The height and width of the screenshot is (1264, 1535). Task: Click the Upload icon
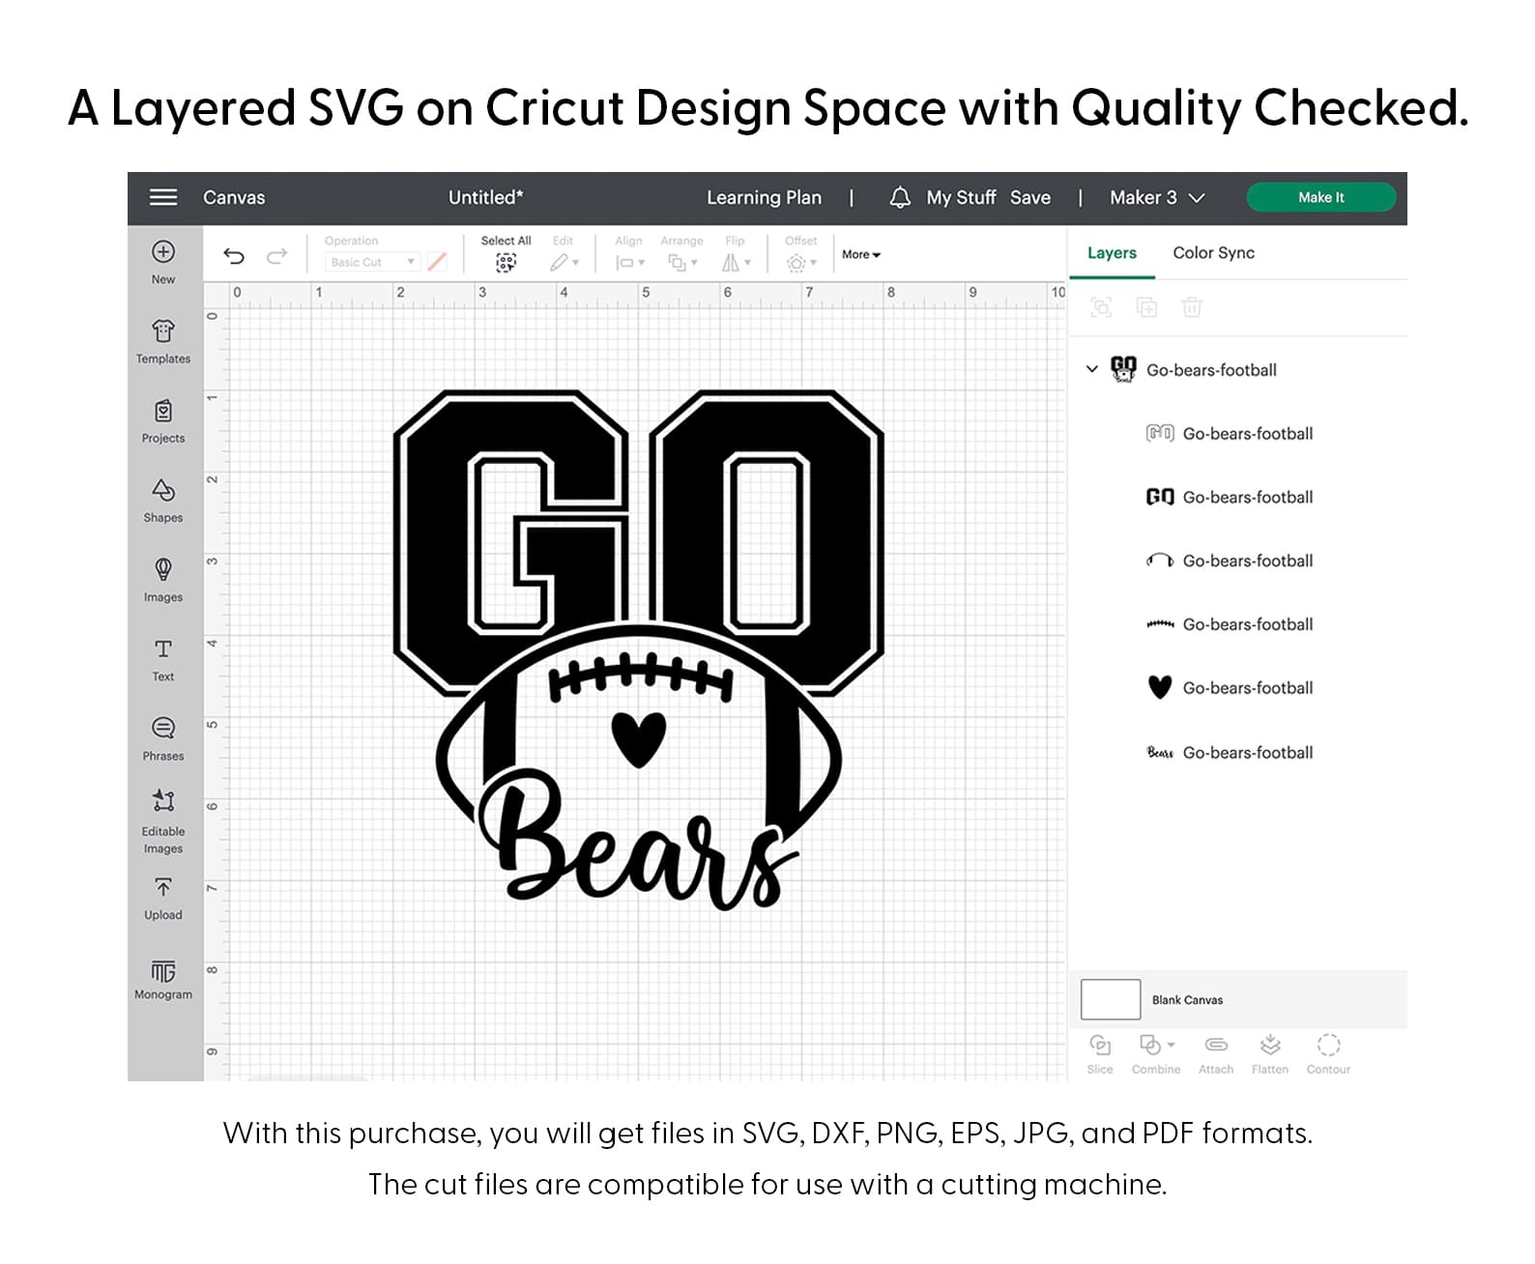pyautogui.click(x=163, y=887)
